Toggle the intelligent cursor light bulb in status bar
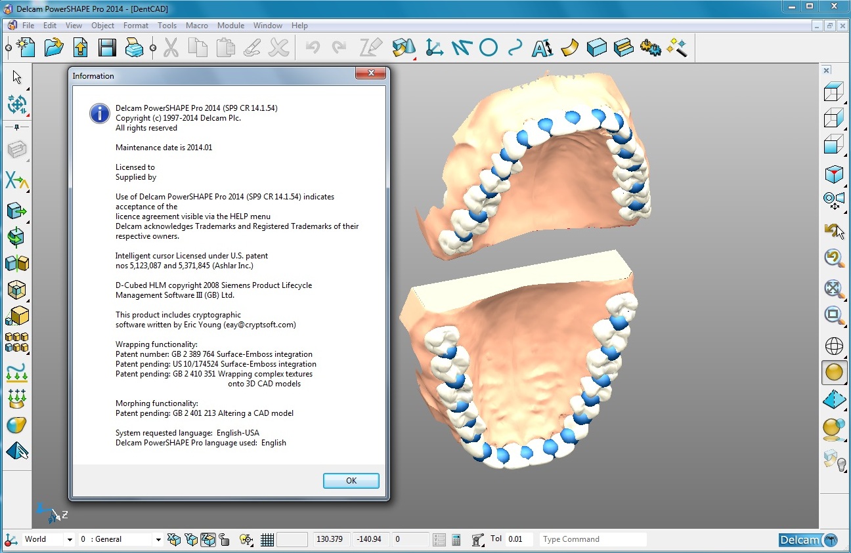 coord(246,539)
